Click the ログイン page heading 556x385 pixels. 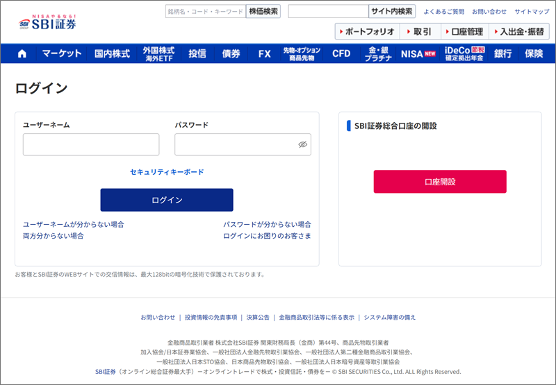(41, 88)
